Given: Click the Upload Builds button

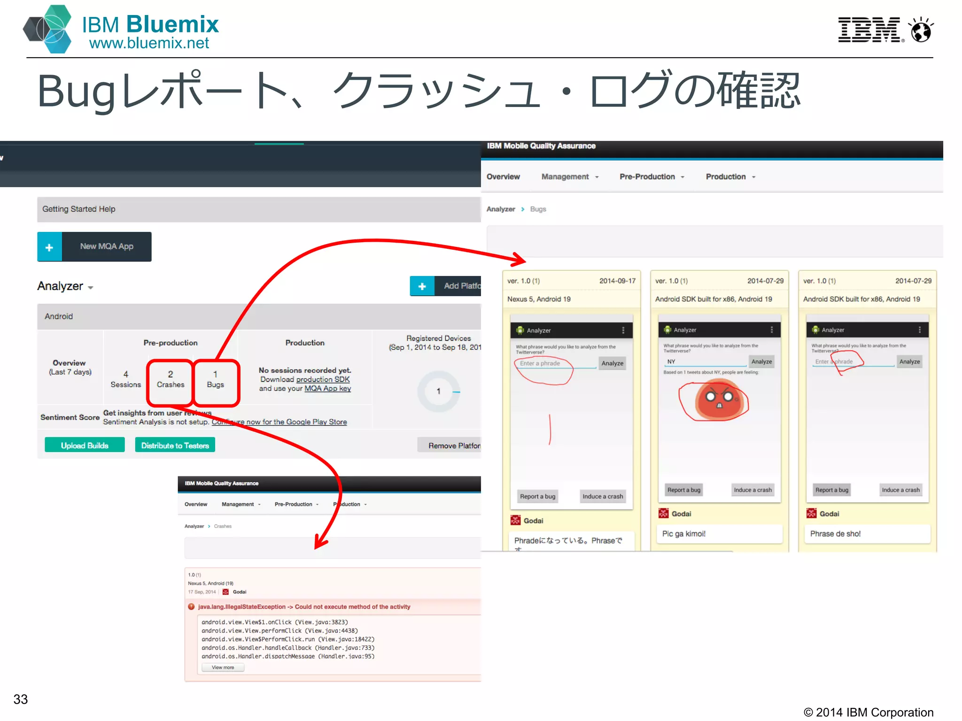Looking at the screenshot, I should click(x=85, y=445).
